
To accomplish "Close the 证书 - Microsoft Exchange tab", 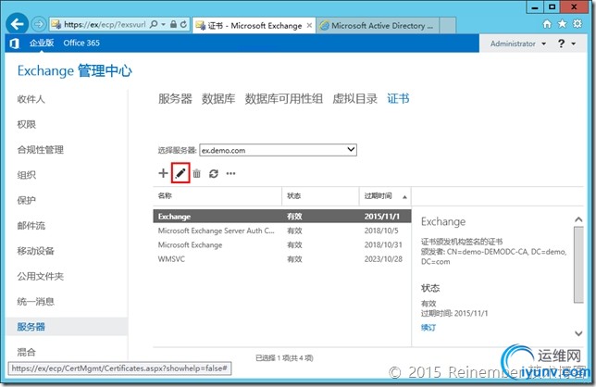I will [x=309, y=26].
